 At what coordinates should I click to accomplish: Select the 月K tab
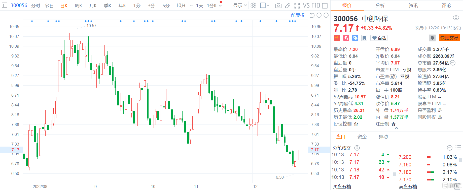coord(93,6)
